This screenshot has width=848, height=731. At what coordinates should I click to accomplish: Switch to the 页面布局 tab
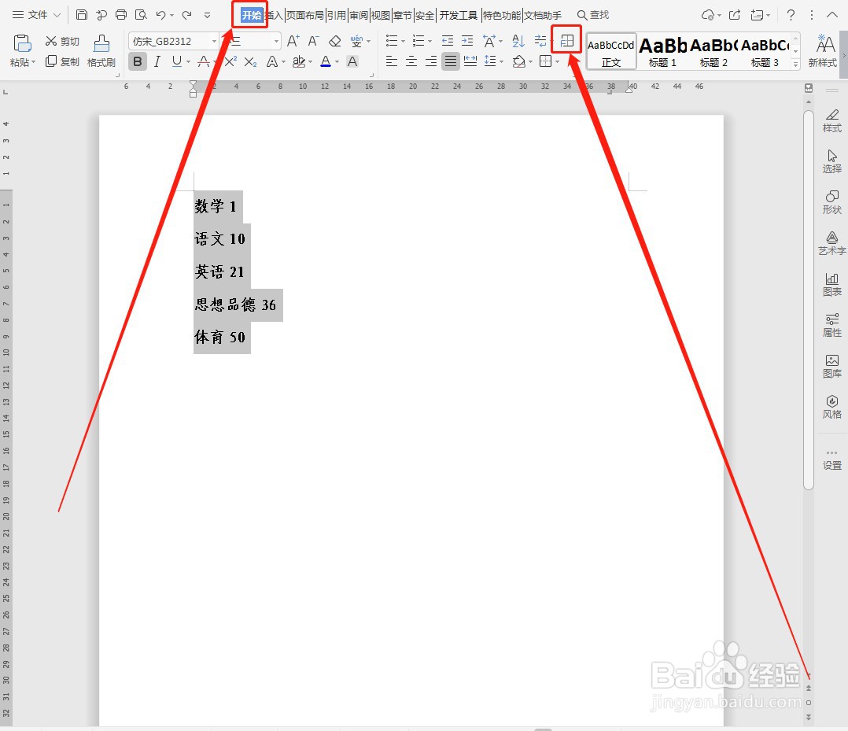pyautogui.click(x=305, y=15)
